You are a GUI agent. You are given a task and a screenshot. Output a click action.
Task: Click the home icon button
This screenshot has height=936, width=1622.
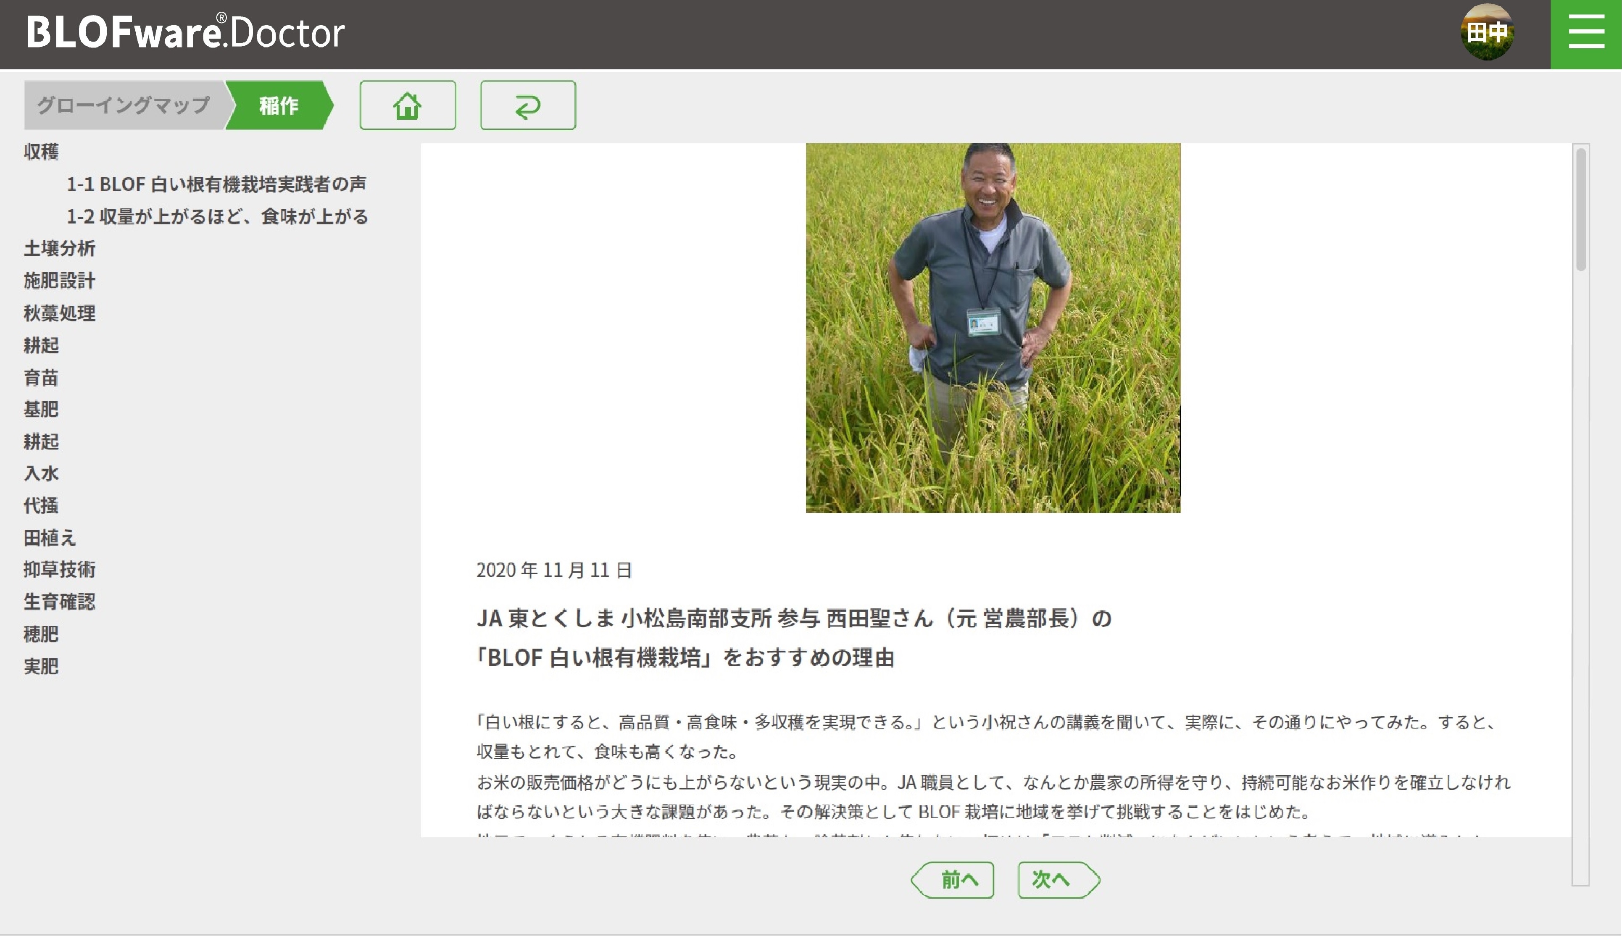coord(407,105)
